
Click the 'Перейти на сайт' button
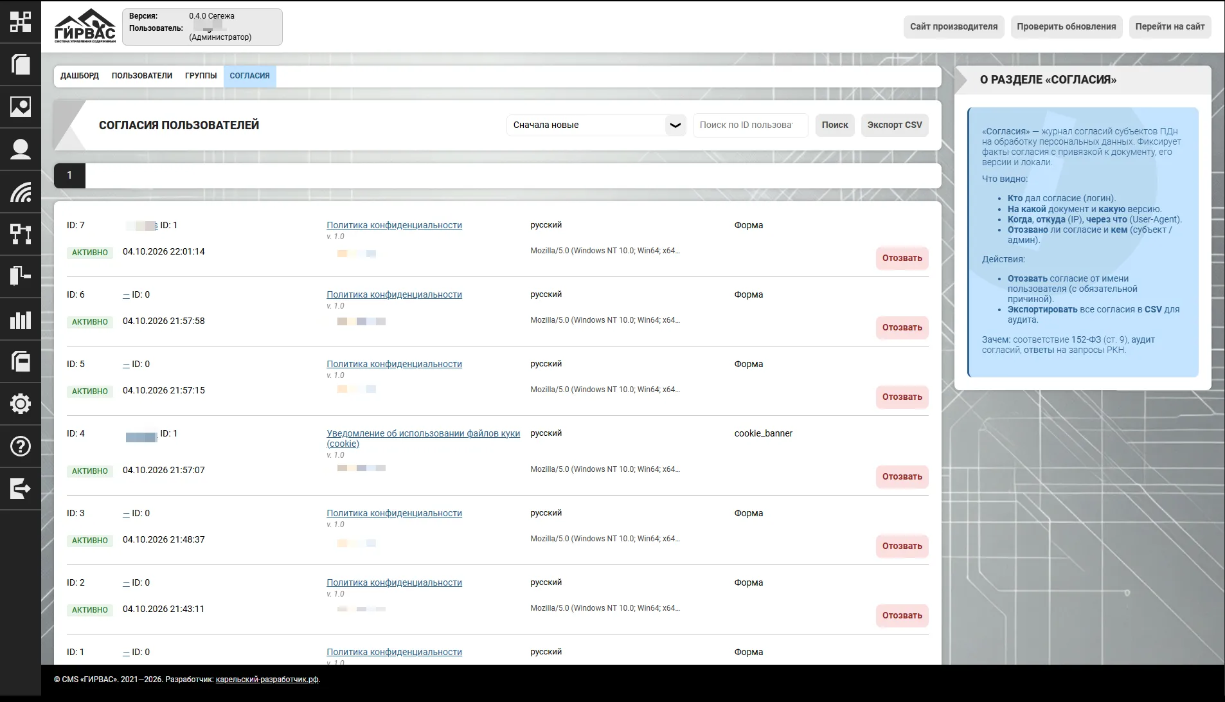click(1170, 26)
